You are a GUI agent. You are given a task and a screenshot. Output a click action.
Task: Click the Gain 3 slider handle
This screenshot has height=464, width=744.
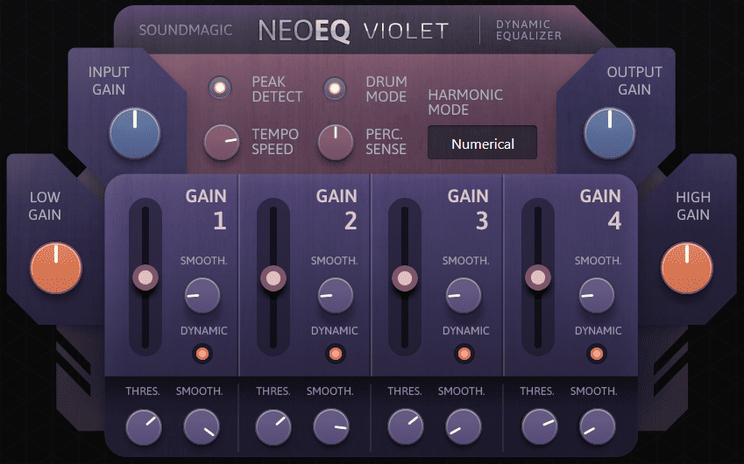click(x=405, y=278)
